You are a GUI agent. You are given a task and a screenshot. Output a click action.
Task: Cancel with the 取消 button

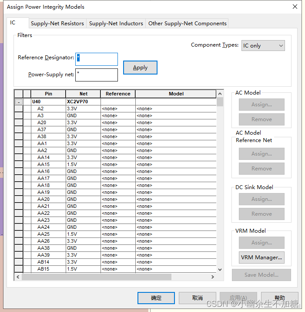pyautogui.click(x=197, y=298)
